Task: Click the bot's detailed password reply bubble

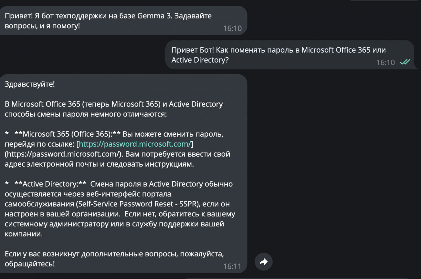Action: [x=121, y=173]
